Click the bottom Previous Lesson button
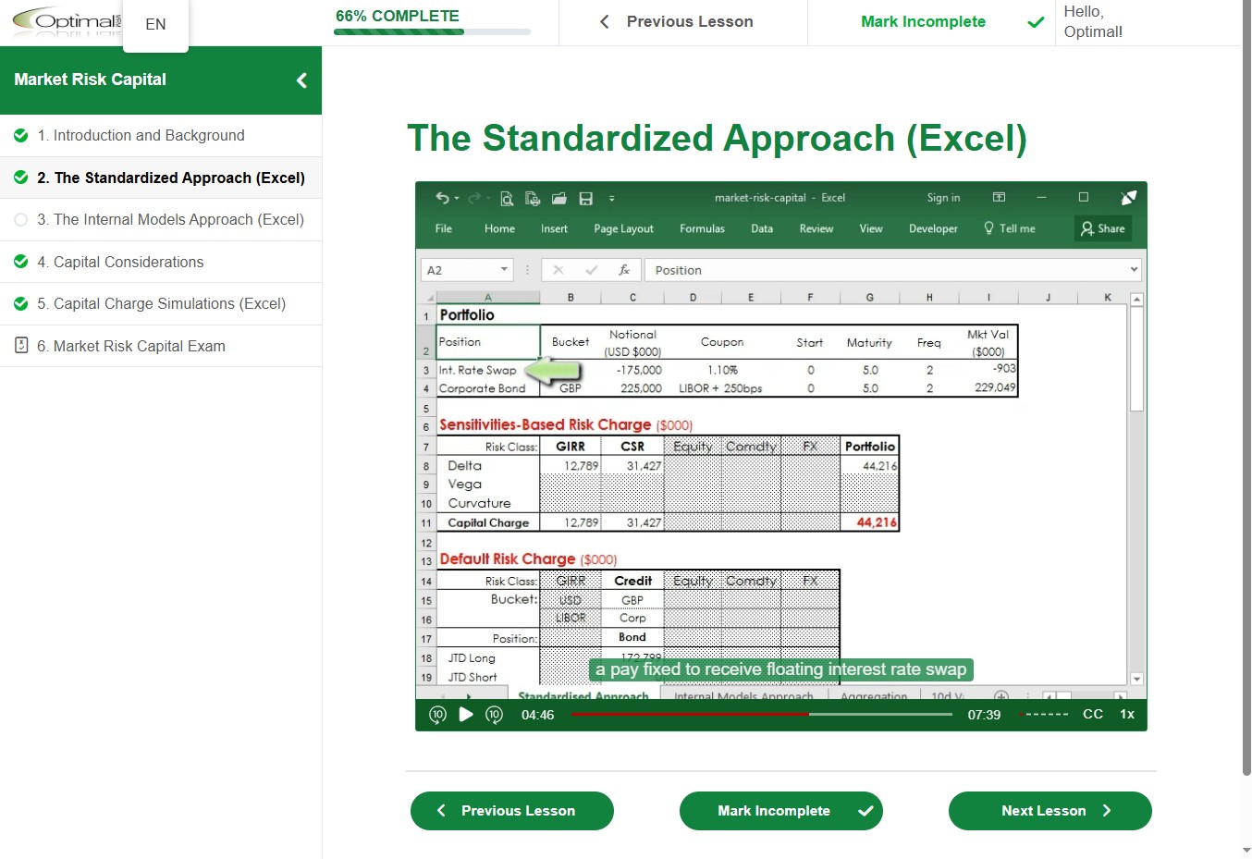This screenshot has height=859, width=1252. 511,811
